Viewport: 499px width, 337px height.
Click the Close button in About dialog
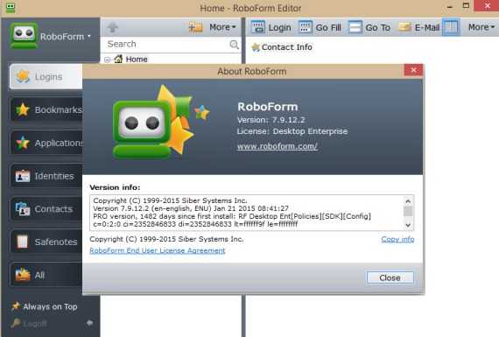coord(390,277)
